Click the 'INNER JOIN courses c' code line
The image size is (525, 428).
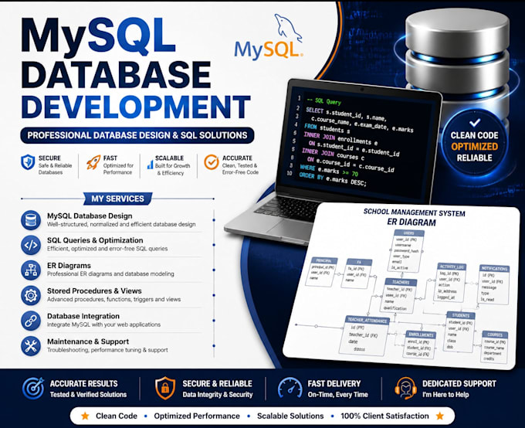pos(333,154)
